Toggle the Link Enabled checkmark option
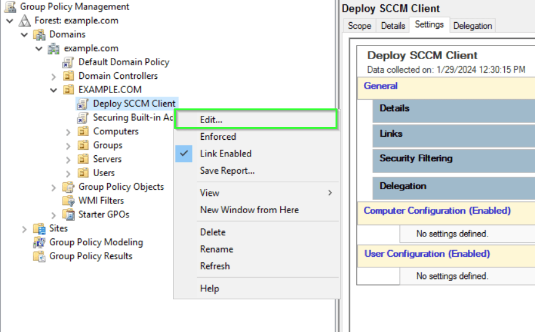The height and width of the screenshot is (332, 535). click(x=225, y=153)
